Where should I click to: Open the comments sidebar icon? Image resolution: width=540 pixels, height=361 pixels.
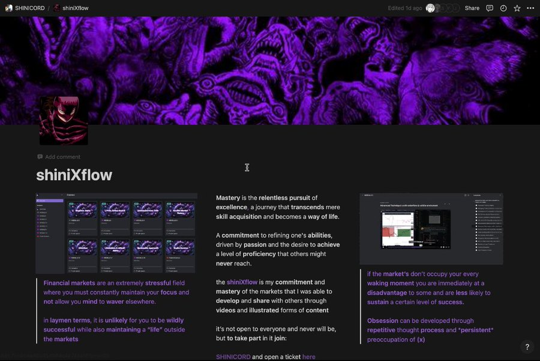pos(490,8)
